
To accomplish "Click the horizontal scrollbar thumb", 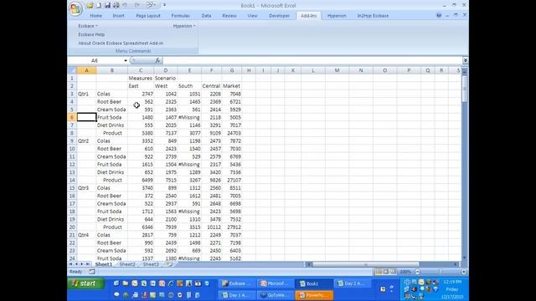I will (365, 264).
